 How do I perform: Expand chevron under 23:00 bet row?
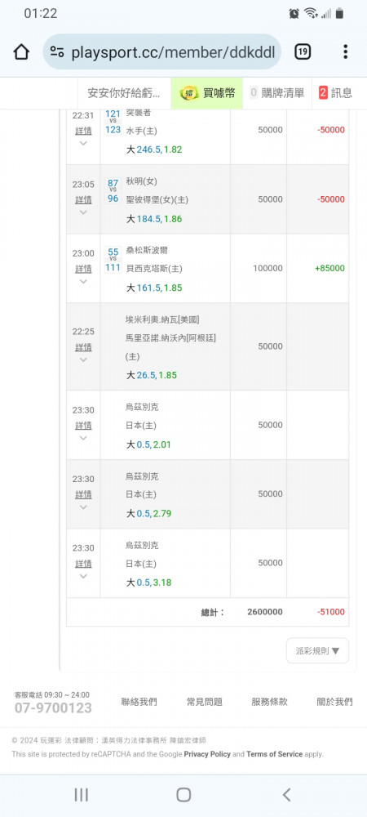coord(83,282)
